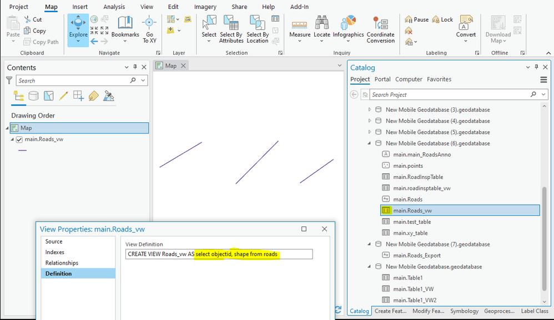Switch Catalog to the Computer tab
Image resolution: width=554 pixels, height=320 pixels.
[409, 79]
